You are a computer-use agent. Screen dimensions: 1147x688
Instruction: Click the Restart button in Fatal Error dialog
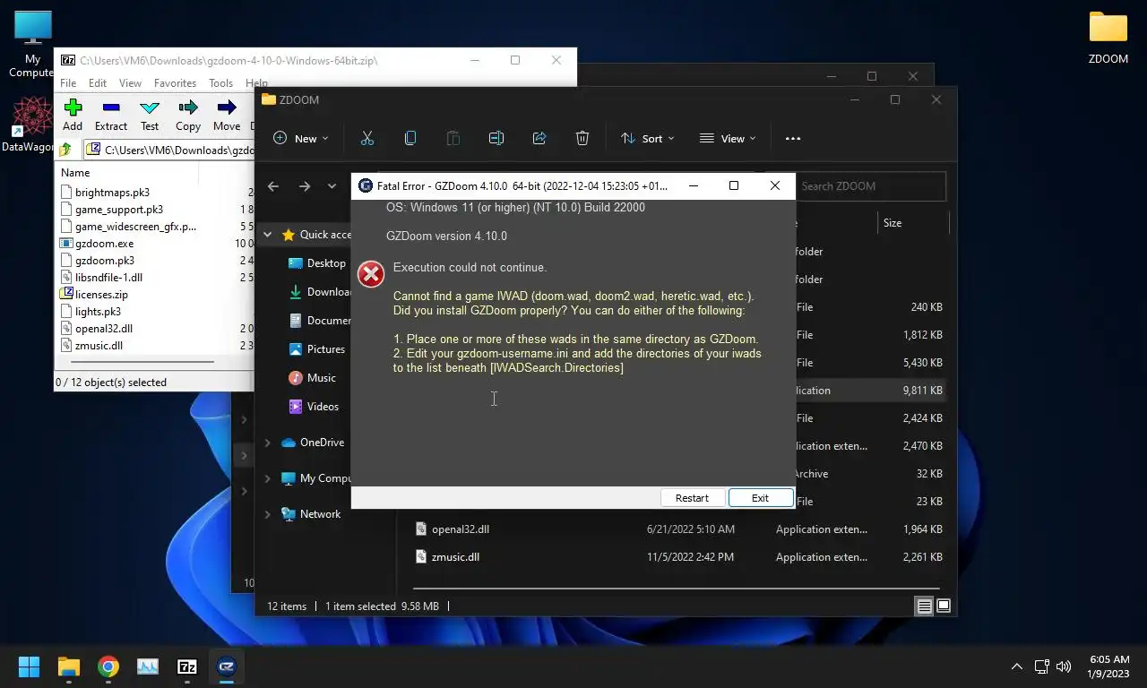coord(692,498)
